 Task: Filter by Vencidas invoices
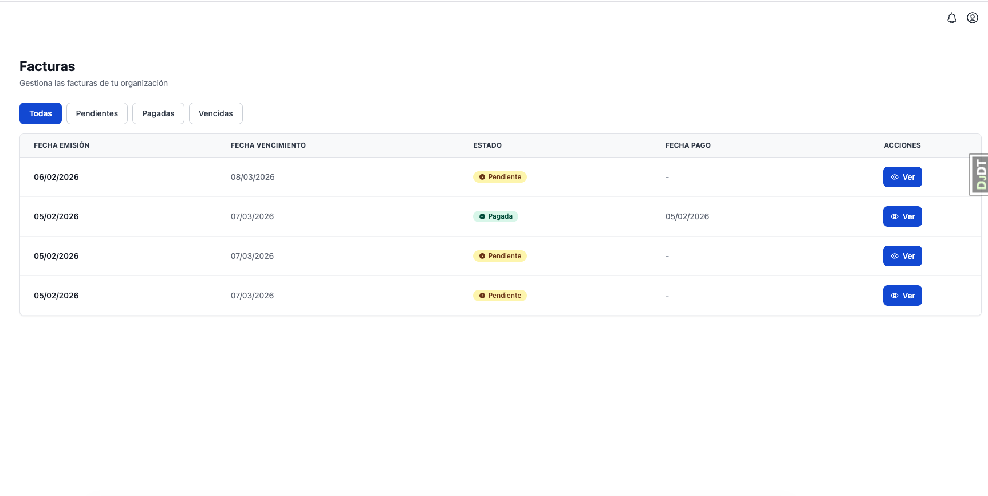(215, 113)
